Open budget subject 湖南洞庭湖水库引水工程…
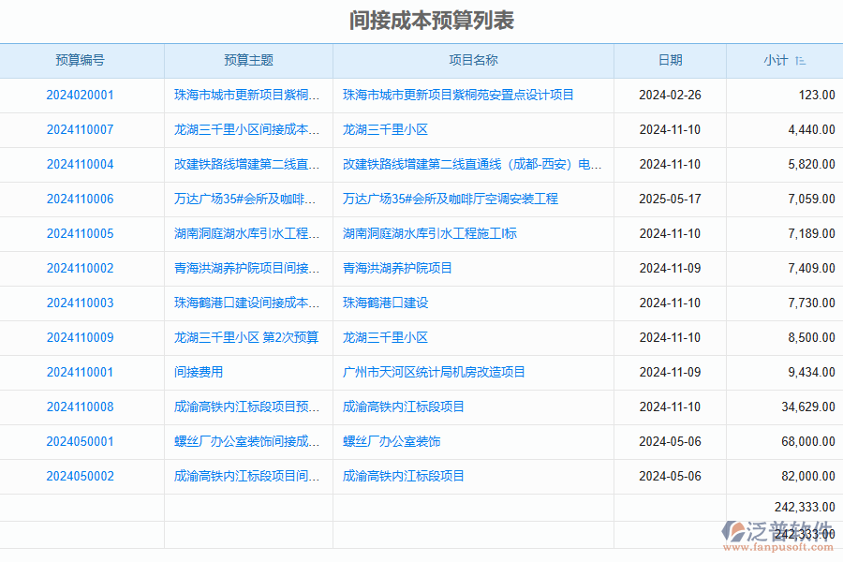This screenshot has width=843, height=562. coord(246,234)
